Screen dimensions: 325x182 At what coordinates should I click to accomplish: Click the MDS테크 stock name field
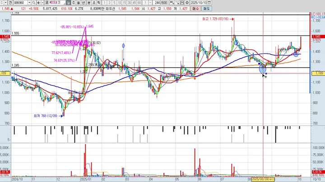click(x=57, y=3)
